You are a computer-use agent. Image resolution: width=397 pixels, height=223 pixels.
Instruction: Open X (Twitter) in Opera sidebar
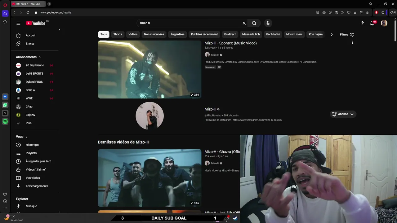[5, 113]
